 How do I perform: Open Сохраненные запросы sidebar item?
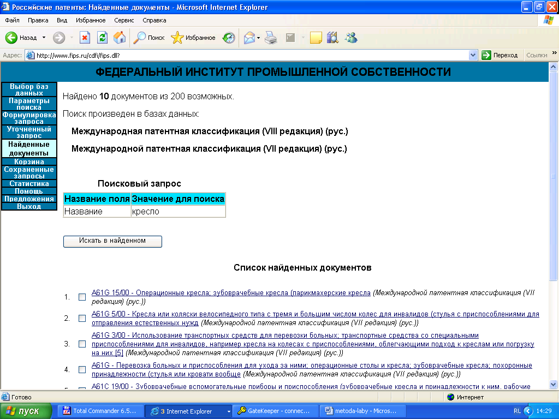click(x=29, y=172)
